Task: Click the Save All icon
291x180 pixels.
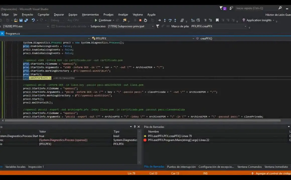Action: click(26, 20)
